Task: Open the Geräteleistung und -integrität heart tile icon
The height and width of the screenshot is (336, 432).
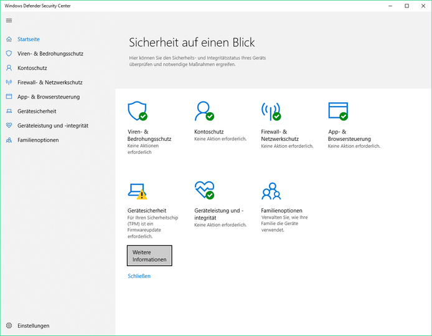Action: (x=204, y=190)
